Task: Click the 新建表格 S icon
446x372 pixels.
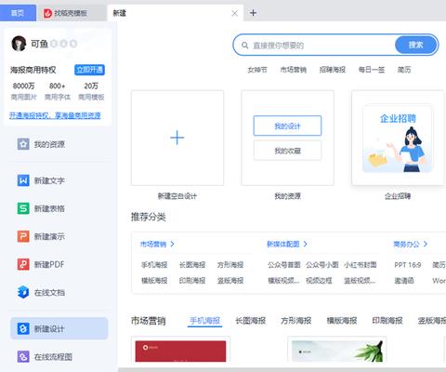Action: 23,208
